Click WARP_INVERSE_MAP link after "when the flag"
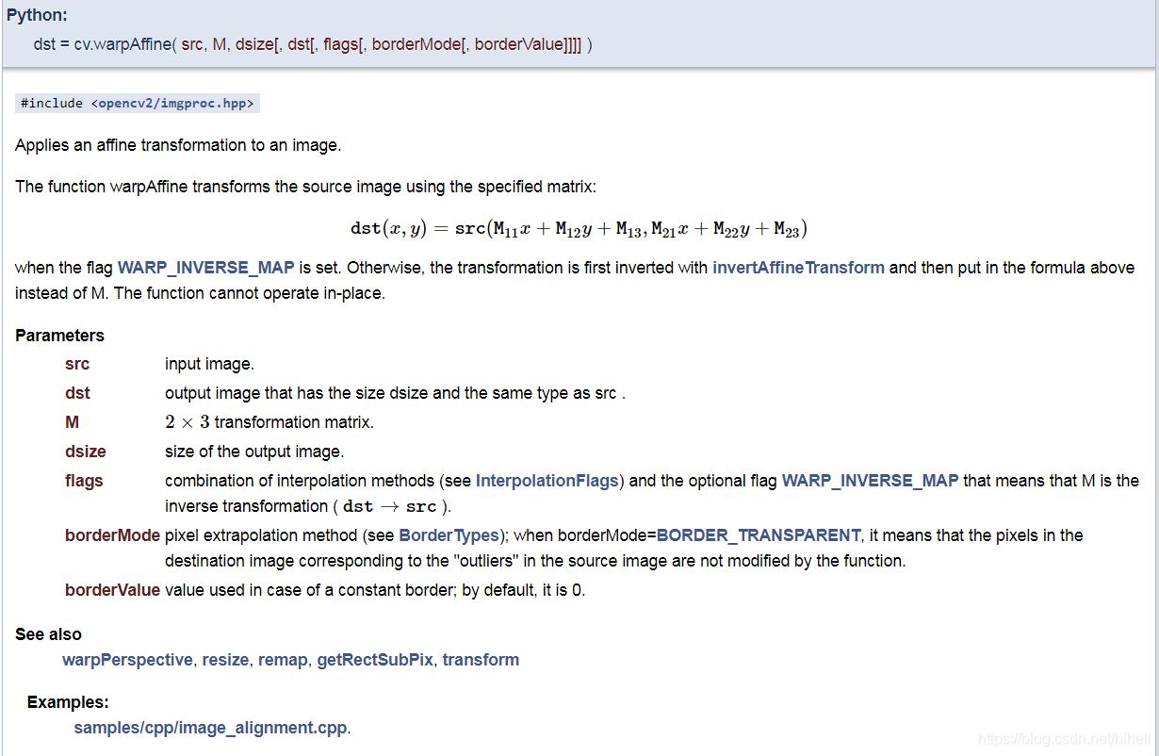 click(205, 268)
